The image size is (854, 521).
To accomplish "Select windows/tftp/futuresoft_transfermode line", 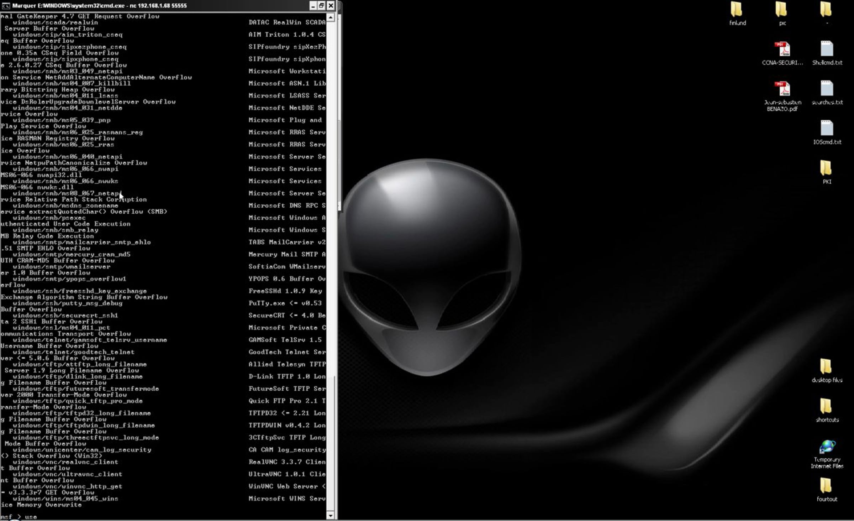I will click(x=86, y=389).
